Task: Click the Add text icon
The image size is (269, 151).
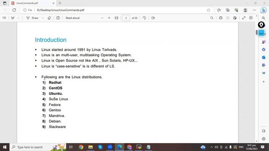Action: (58, 18)
